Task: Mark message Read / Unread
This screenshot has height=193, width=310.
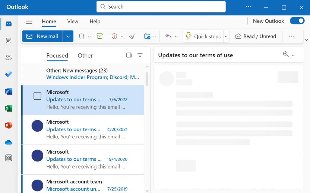Action: click(256, 36)
